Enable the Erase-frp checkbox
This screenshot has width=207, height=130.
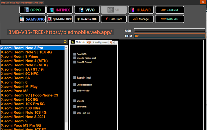(75, 101)
